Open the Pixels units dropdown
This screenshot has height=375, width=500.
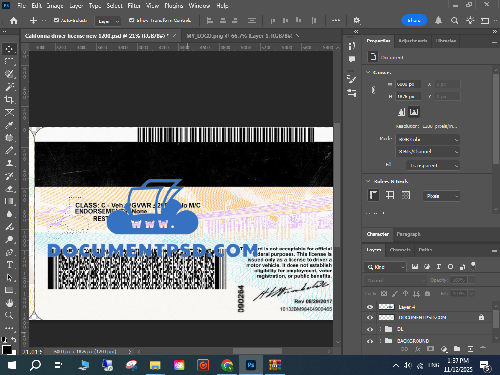441,196
